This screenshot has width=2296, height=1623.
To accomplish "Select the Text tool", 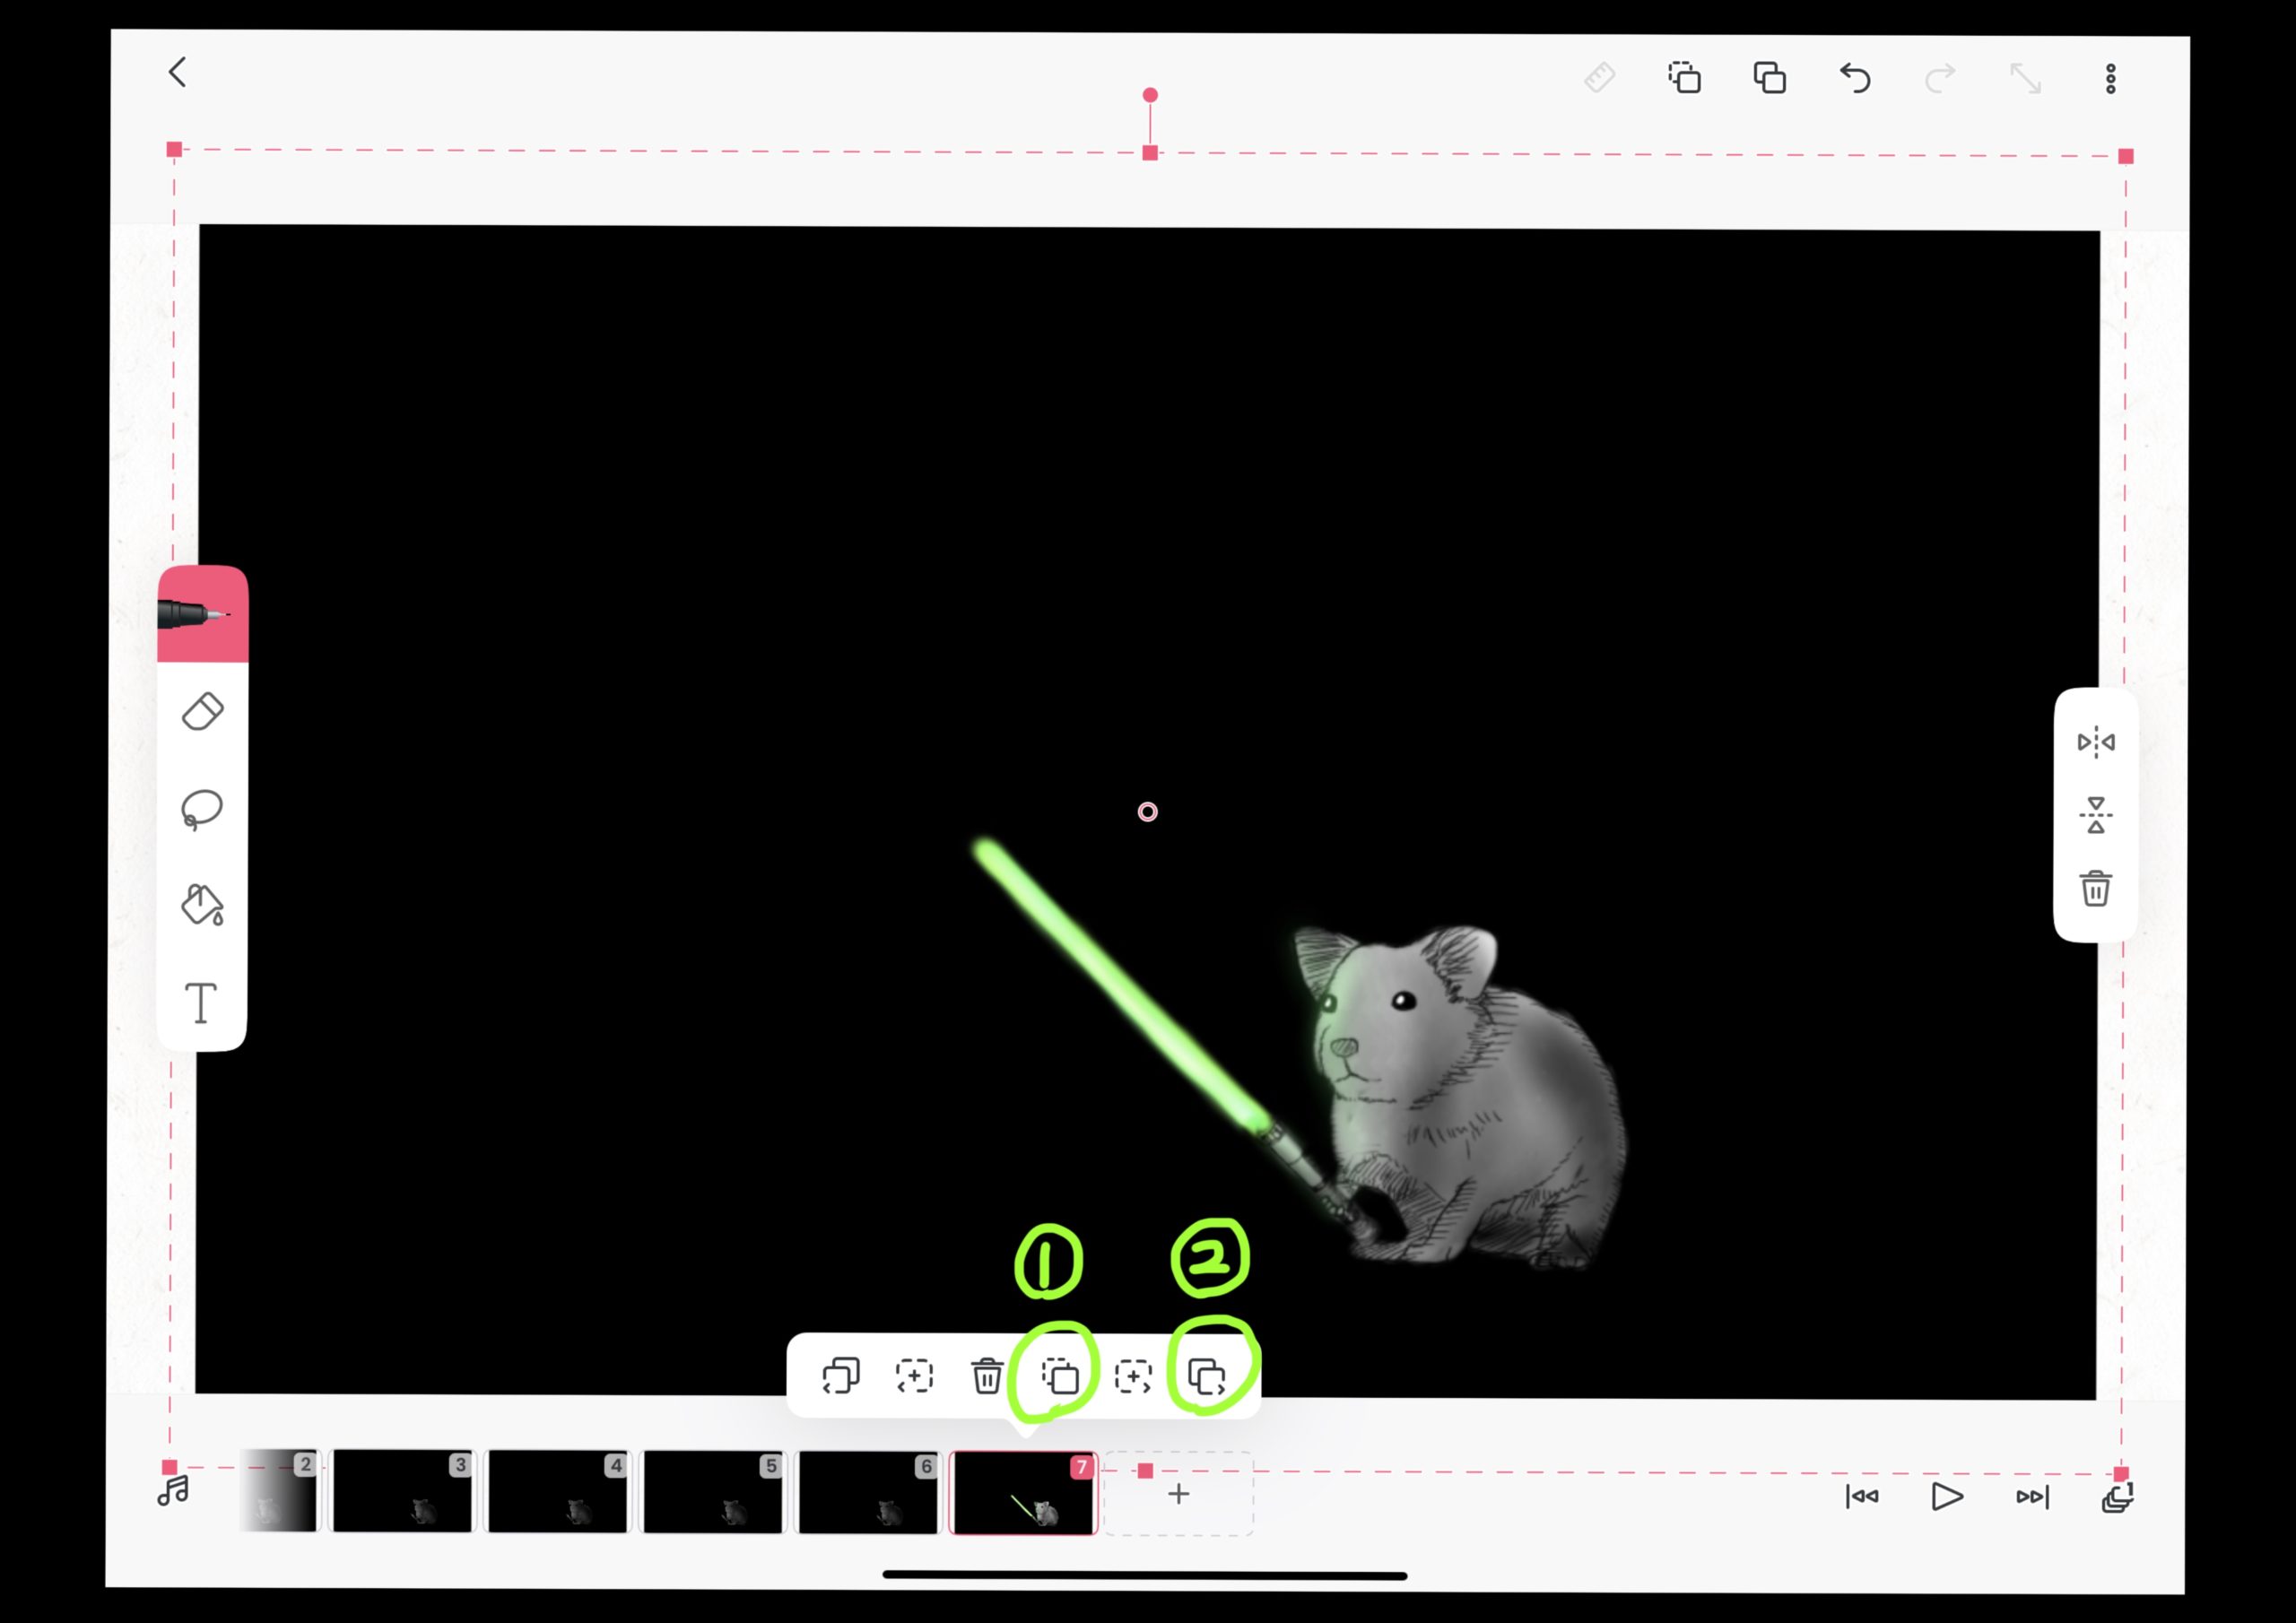I will click(201, 1002).
